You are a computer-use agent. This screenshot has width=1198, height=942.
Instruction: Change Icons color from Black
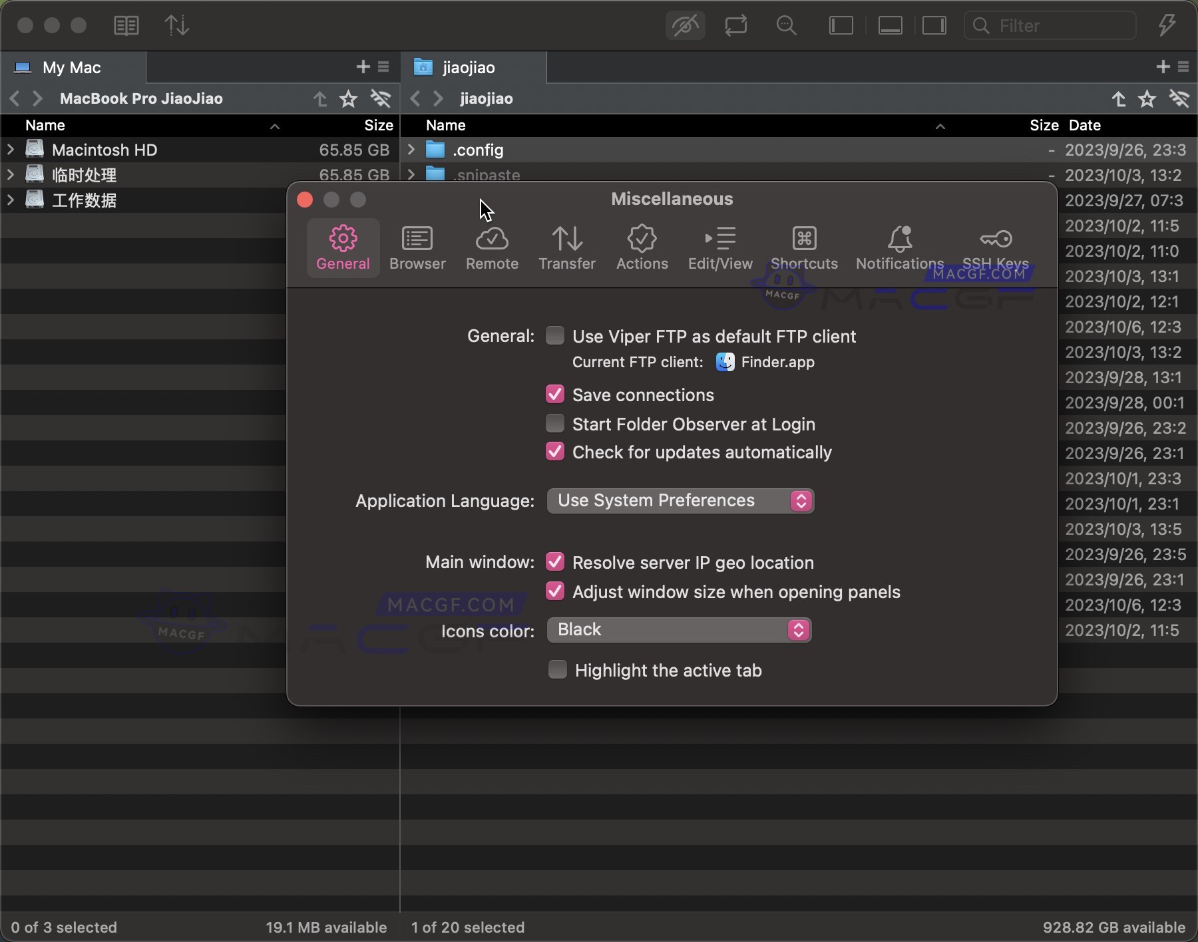click(680, 629)
